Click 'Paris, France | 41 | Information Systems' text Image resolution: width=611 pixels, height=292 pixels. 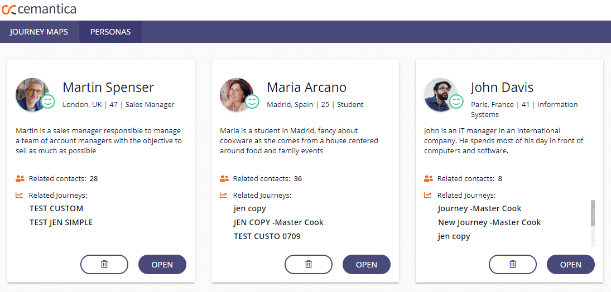525,109
